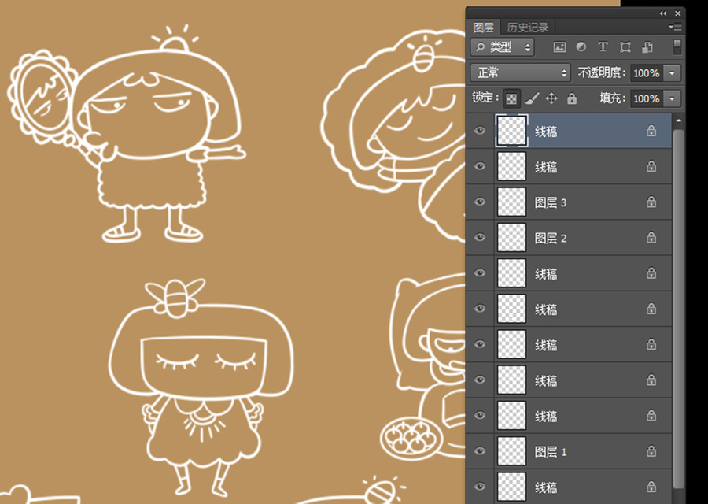Image resolution: width=708 pixels, height=504 pixels.
Task: Filter layers by type layers icon
Action: (x=603, y=47)
